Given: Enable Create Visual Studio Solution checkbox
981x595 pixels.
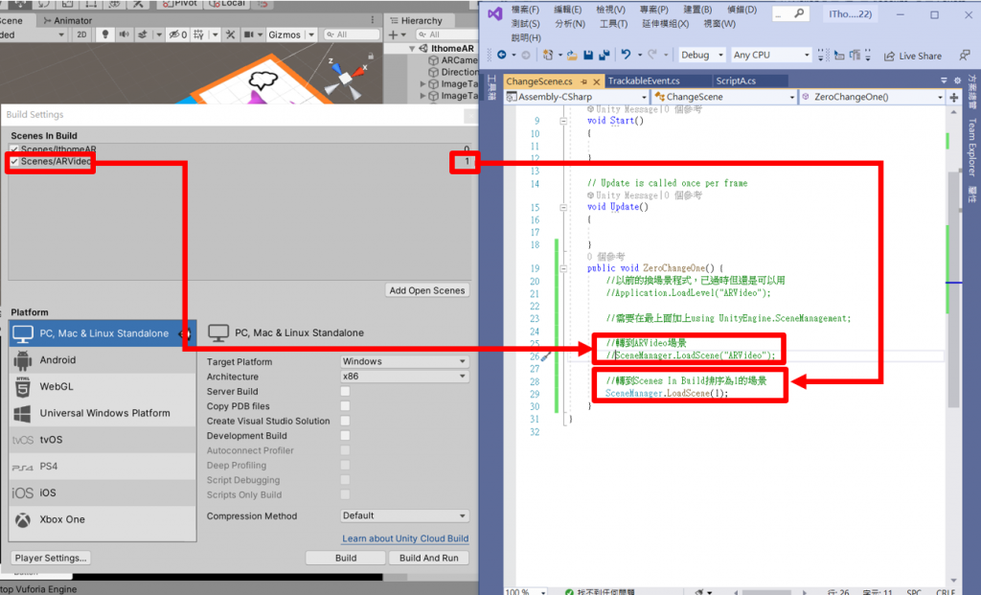Looking at the screenshot, I should point(345,421).
